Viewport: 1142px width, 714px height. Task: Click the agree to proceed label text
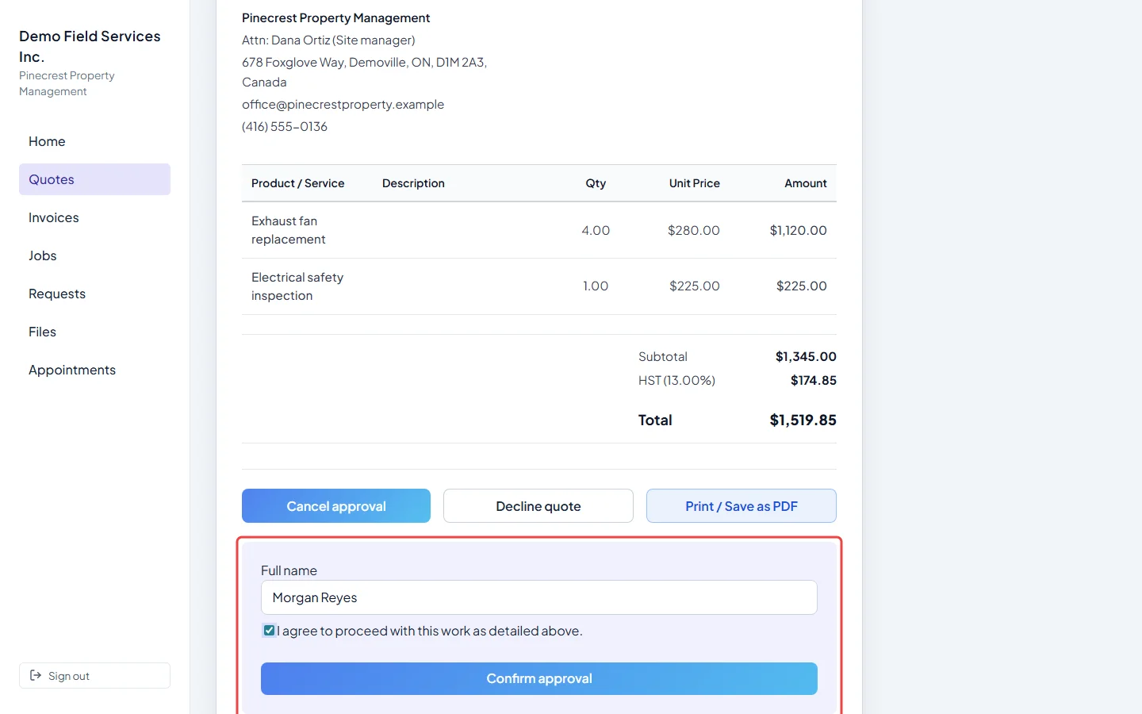point(430,631)
